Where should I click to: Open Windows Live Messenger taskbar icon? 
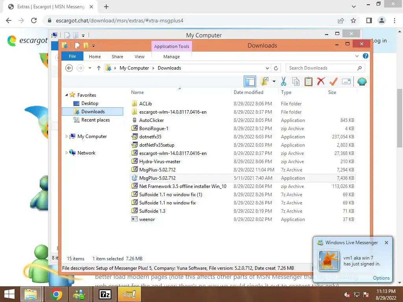(x=79, y=294)
